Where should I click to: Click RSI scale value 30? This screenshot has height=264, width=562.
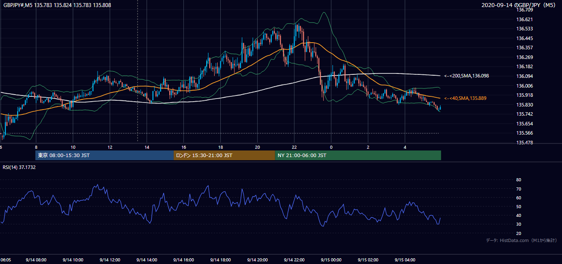519,224
